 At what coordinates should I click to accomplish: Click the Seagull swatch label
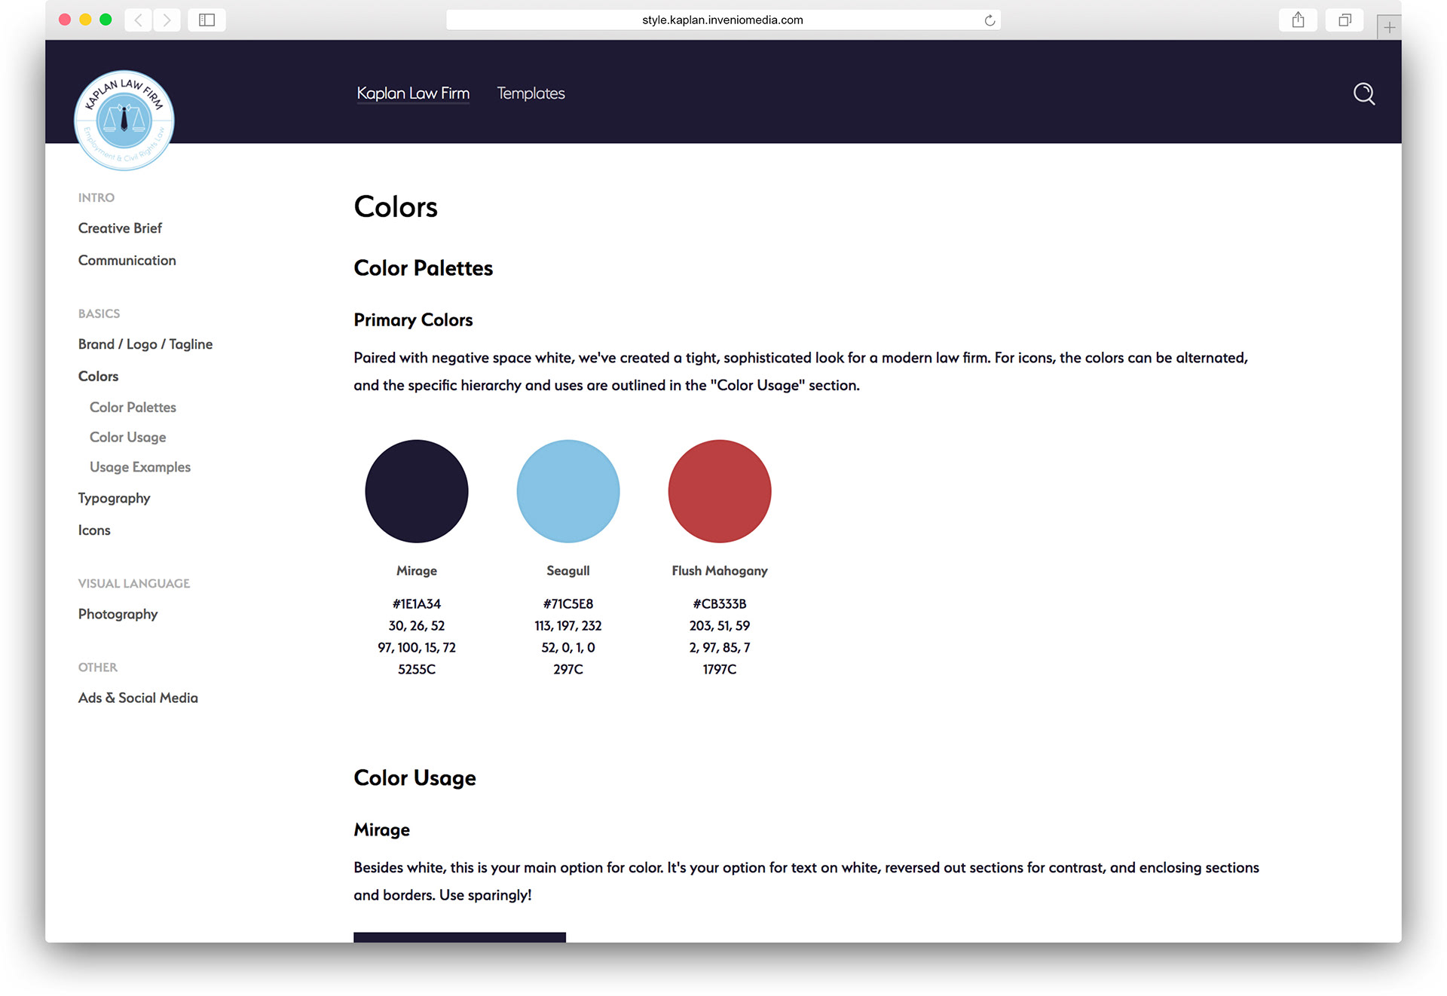tap(568, 571)
